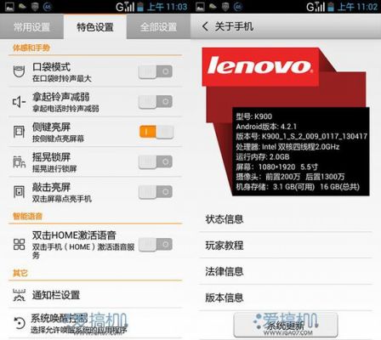381x340 pixels.
Task: Click the 通知栏设置 icon
Action: tap(19, 295)
